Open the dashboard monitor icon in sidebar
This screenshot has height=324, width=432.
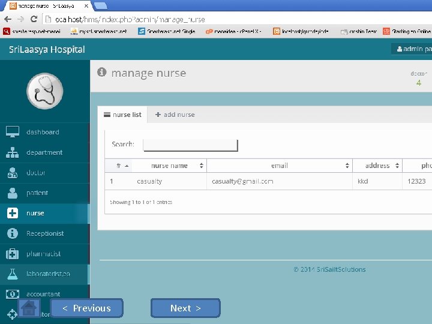click(13, 131)
